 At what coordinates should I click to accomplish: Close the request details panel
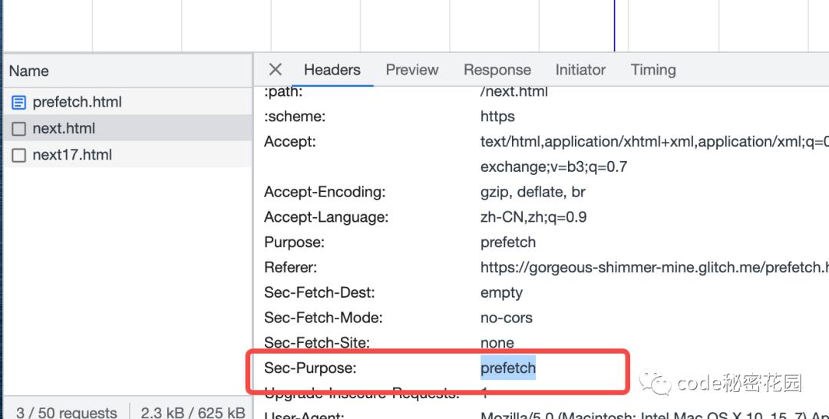click(276, 70)
